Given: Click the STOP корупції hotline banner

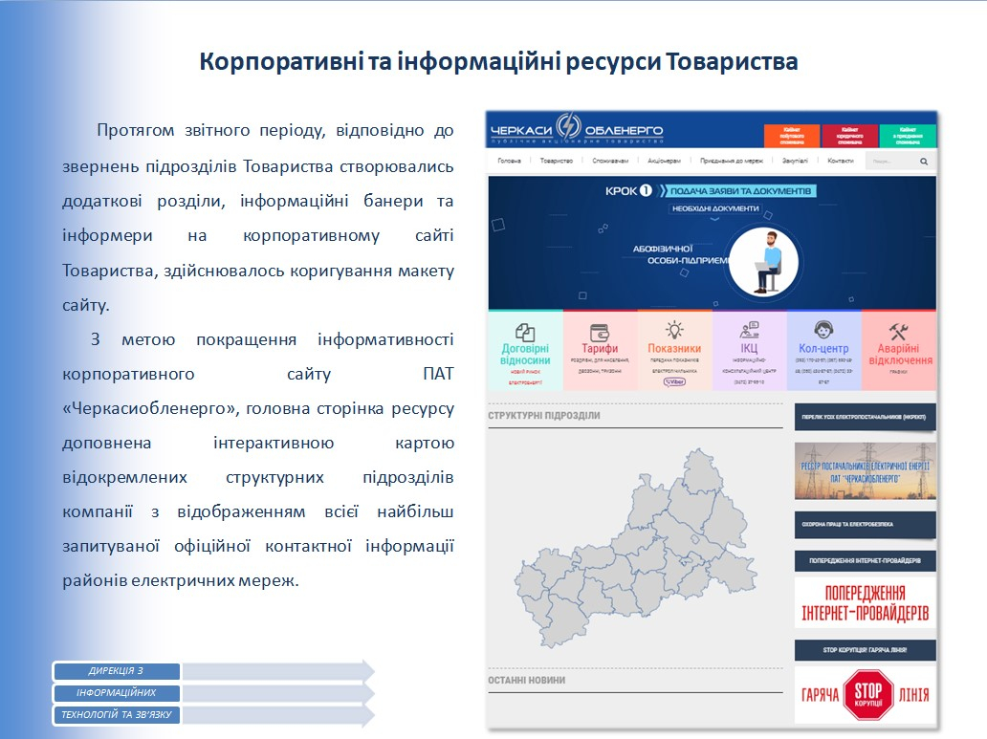Looking at the screenshot, I should [x=866, y=695].
